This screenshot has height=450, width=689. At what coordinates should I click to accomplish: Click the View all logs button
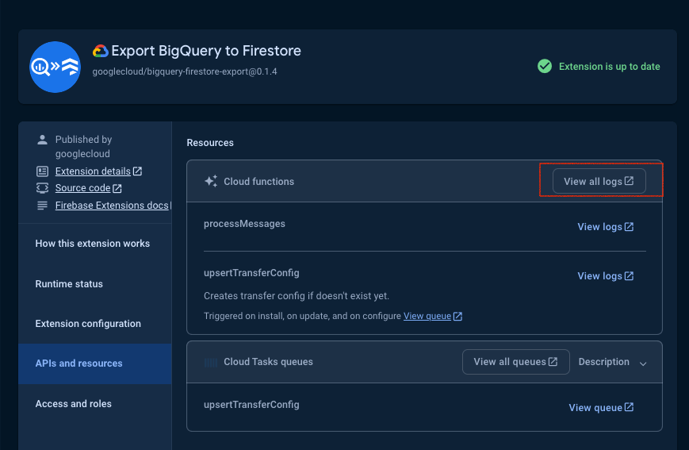point(599,181)
